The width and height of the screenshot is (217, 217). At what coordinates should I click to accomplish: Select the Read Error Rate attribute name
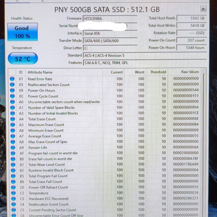40,79
